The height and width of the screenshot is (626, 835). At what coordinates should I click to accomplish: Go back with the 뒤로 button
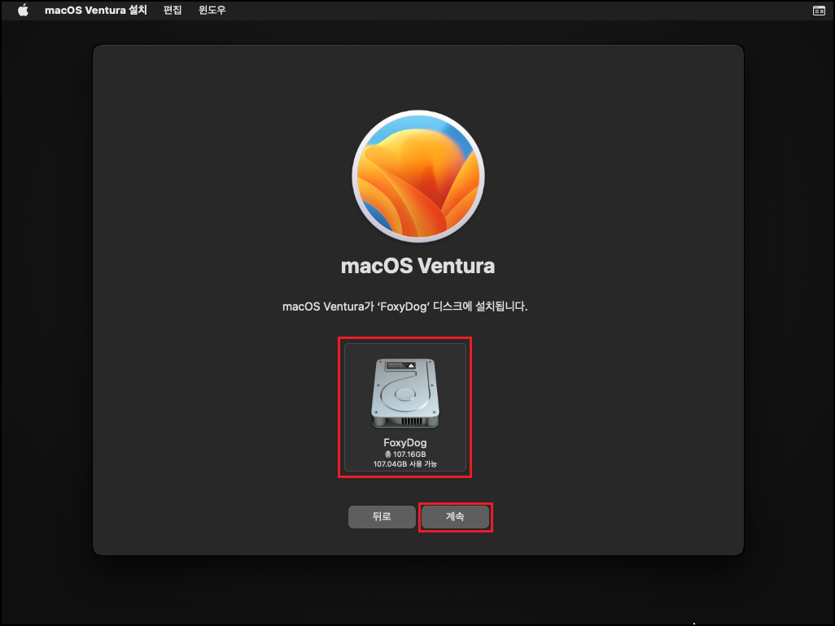coord(382,516)
